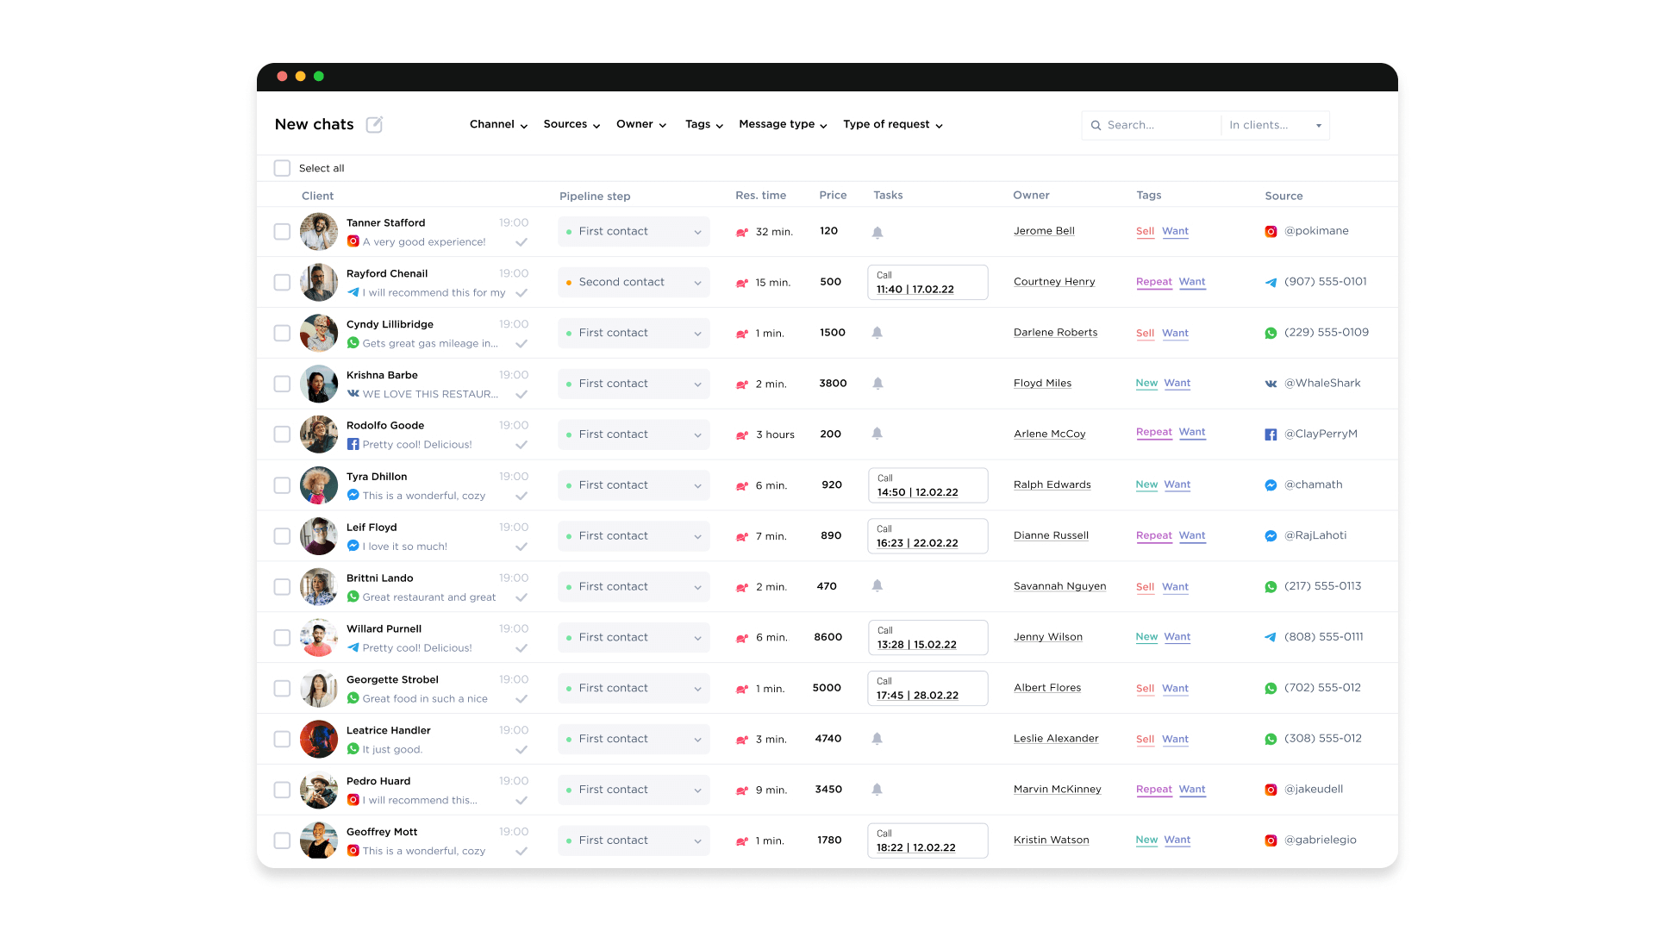The image size is (1655, 931).
Task: Click the VK icon next to @WhaleShark
Action: [x=1271, y=384]
